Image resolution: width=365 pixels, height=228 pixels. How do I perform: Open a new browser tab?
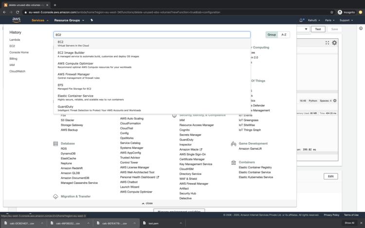point(55,5)
